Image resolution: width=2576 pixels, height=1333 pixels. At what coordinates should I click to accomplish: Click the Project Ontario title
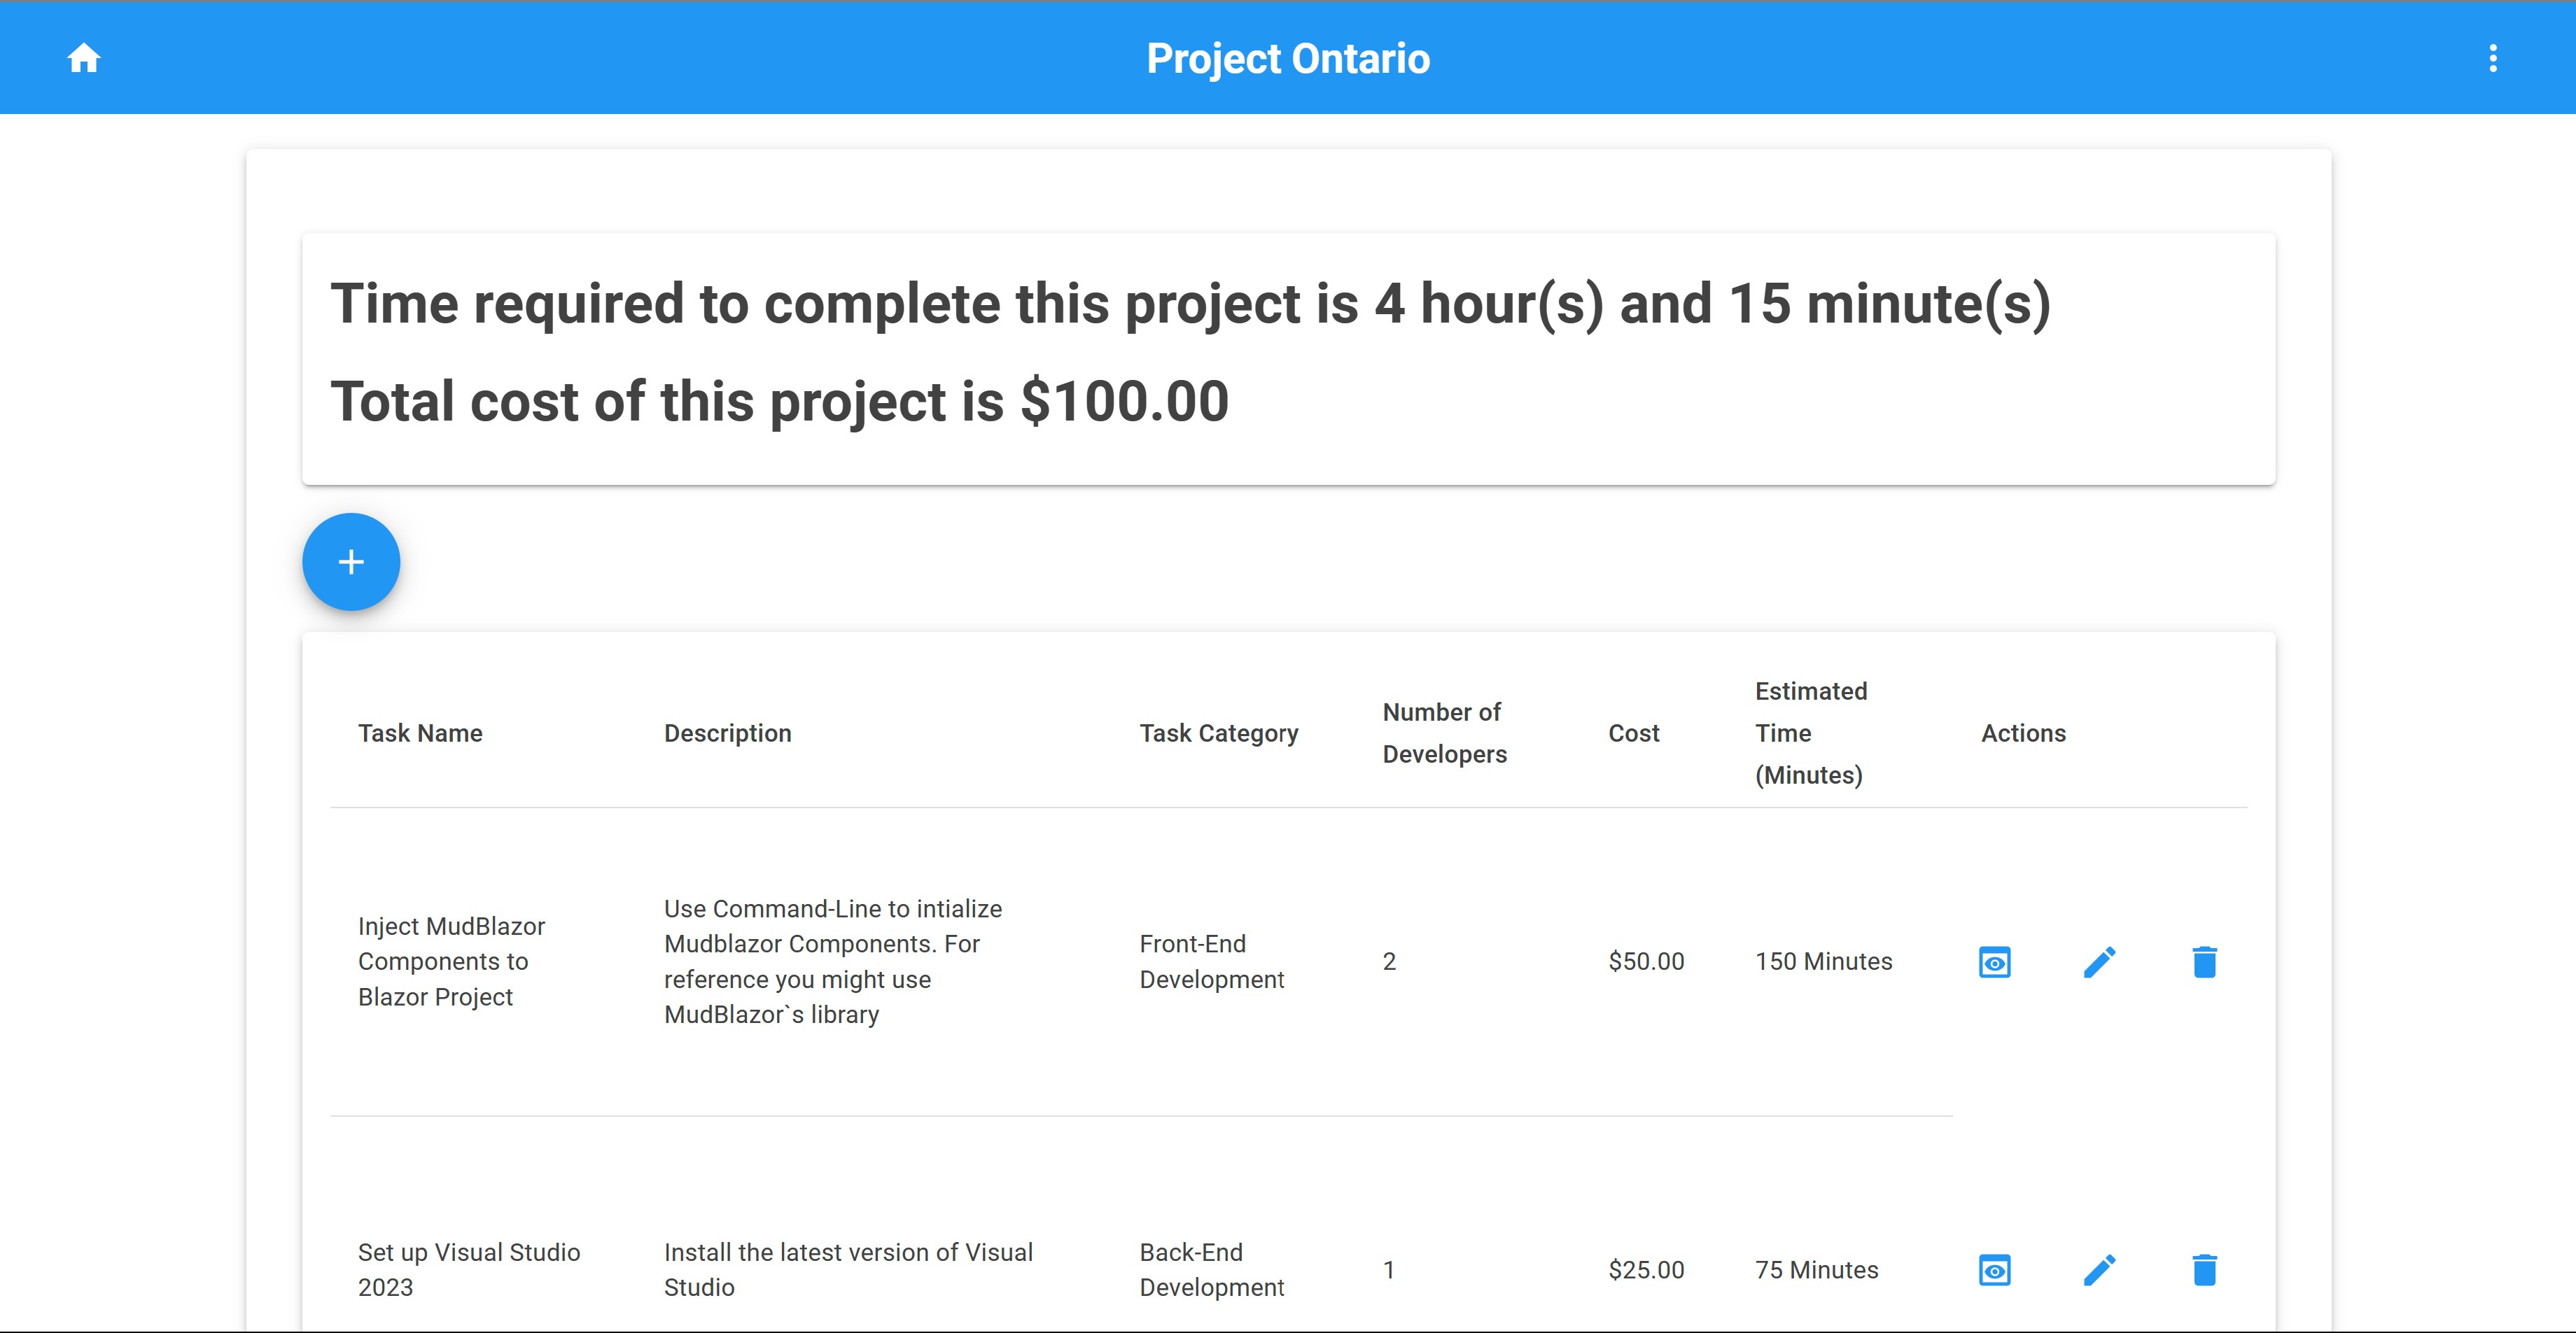(1288, 58)
